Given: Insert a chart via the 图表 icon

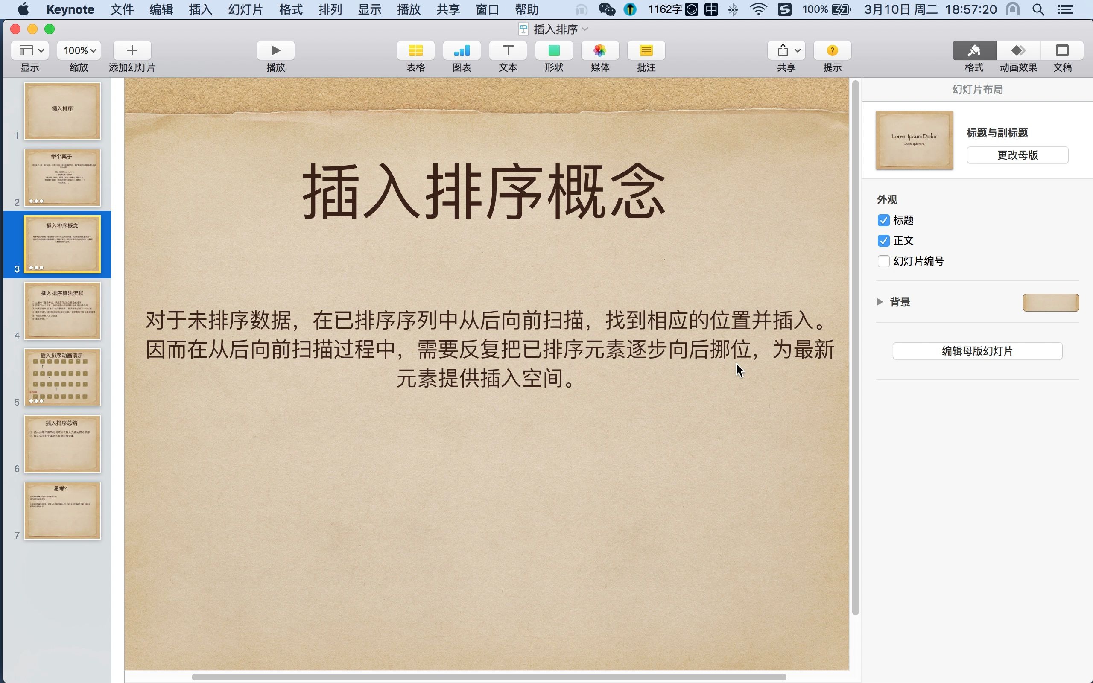Looking at the screenshot, I should (x=461, y=51).
